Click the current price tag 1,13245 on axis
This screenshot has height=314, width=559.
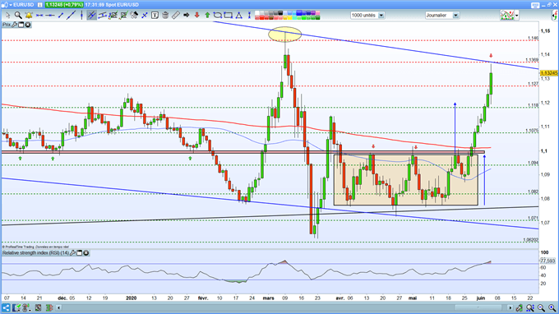click(x=549, y=72)
